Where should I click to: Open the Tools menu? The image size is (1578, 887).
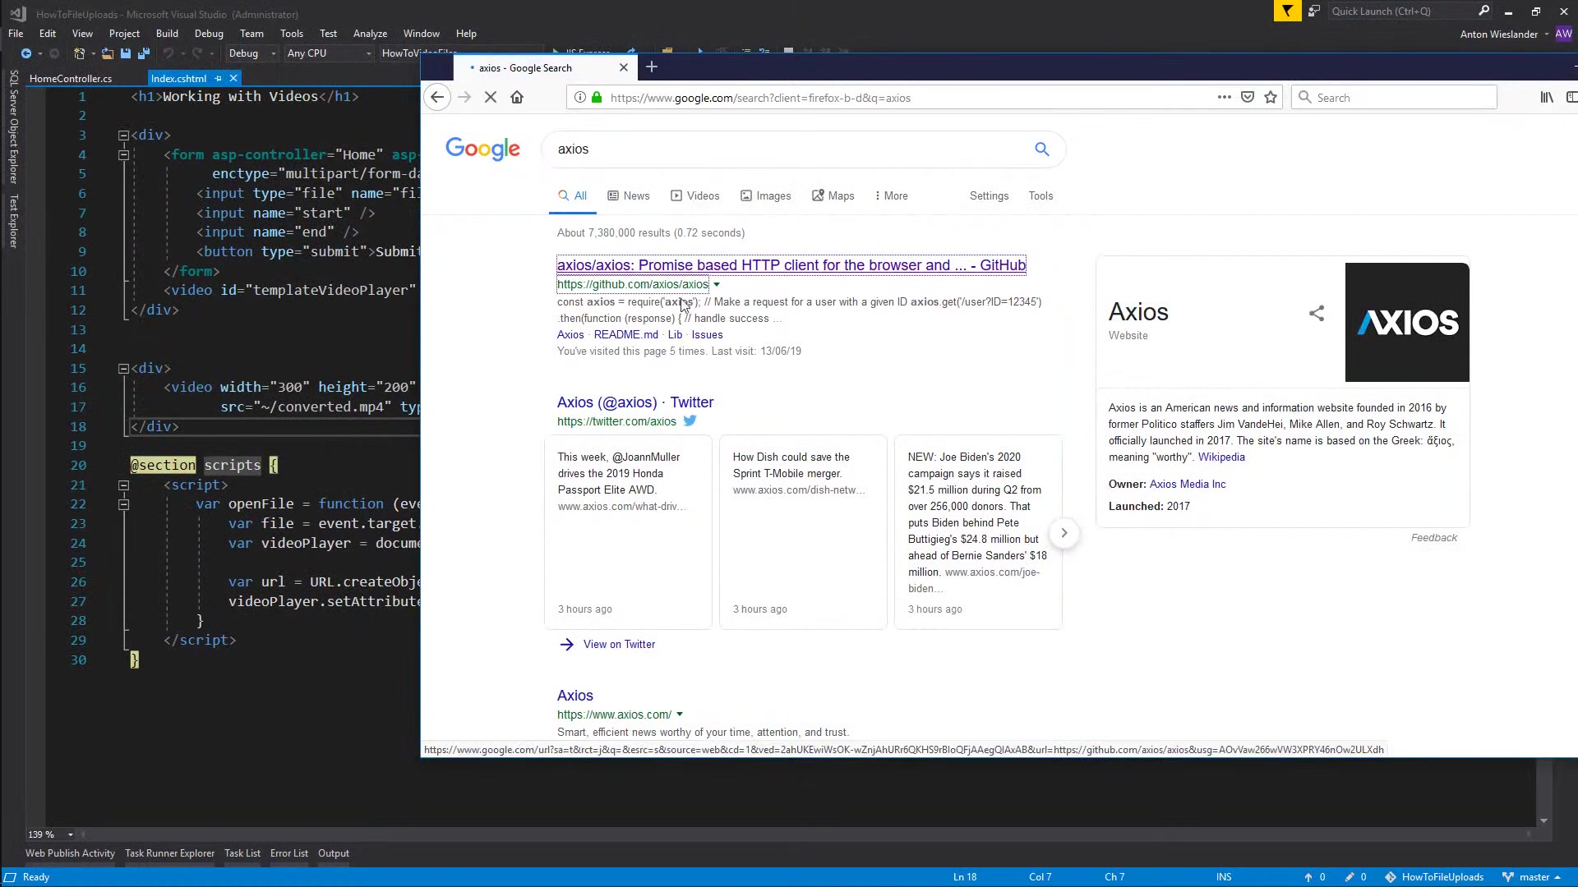click(x=292, y=34)
